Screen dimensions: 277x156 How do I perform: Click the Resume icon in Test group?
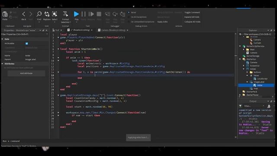pos(91,14)
